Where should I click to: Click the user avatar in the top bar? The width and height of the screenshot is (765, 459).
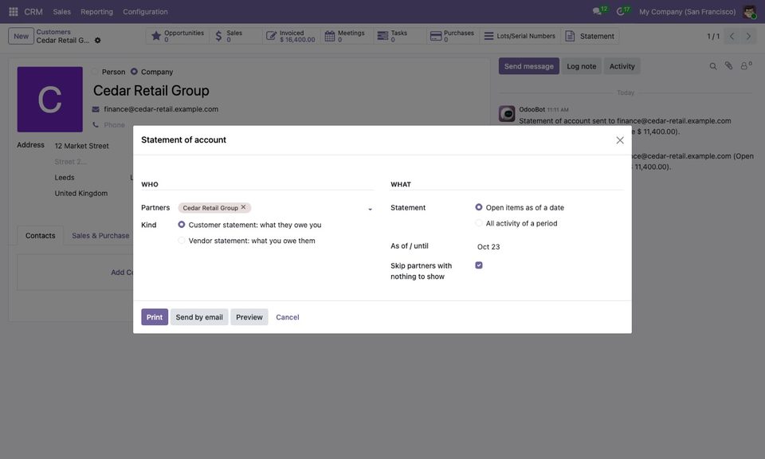[x=749, y=12]
